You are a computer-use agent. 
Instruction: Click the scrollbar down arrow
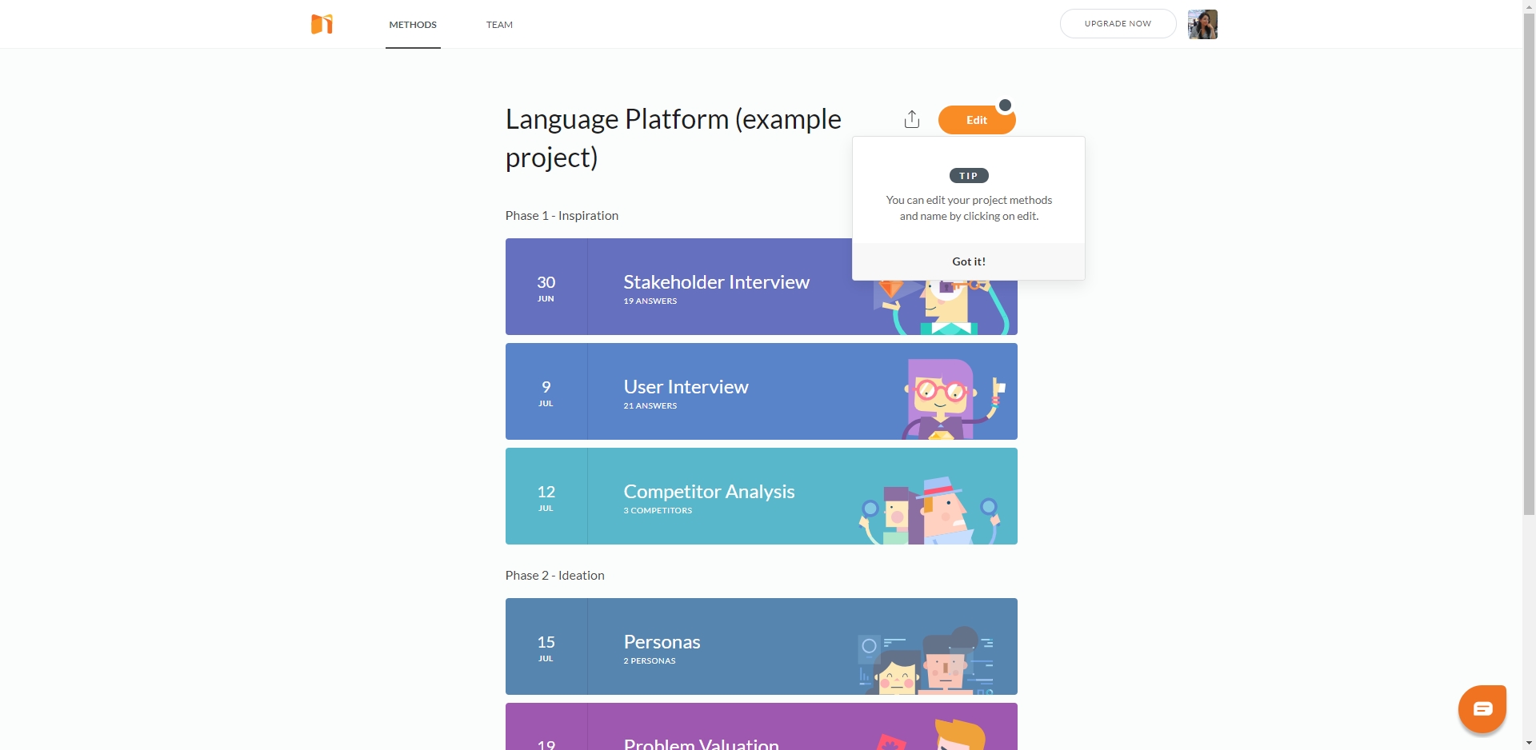1529,744
